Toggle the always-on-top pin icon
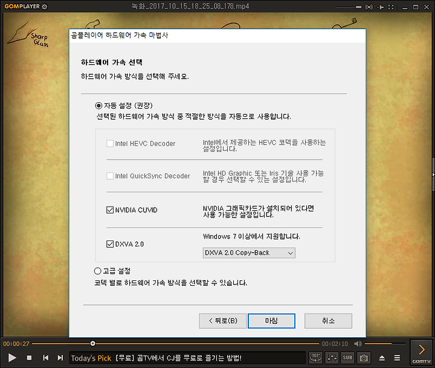This screenshot has height=368, width=435. click(x=381, y=7)
